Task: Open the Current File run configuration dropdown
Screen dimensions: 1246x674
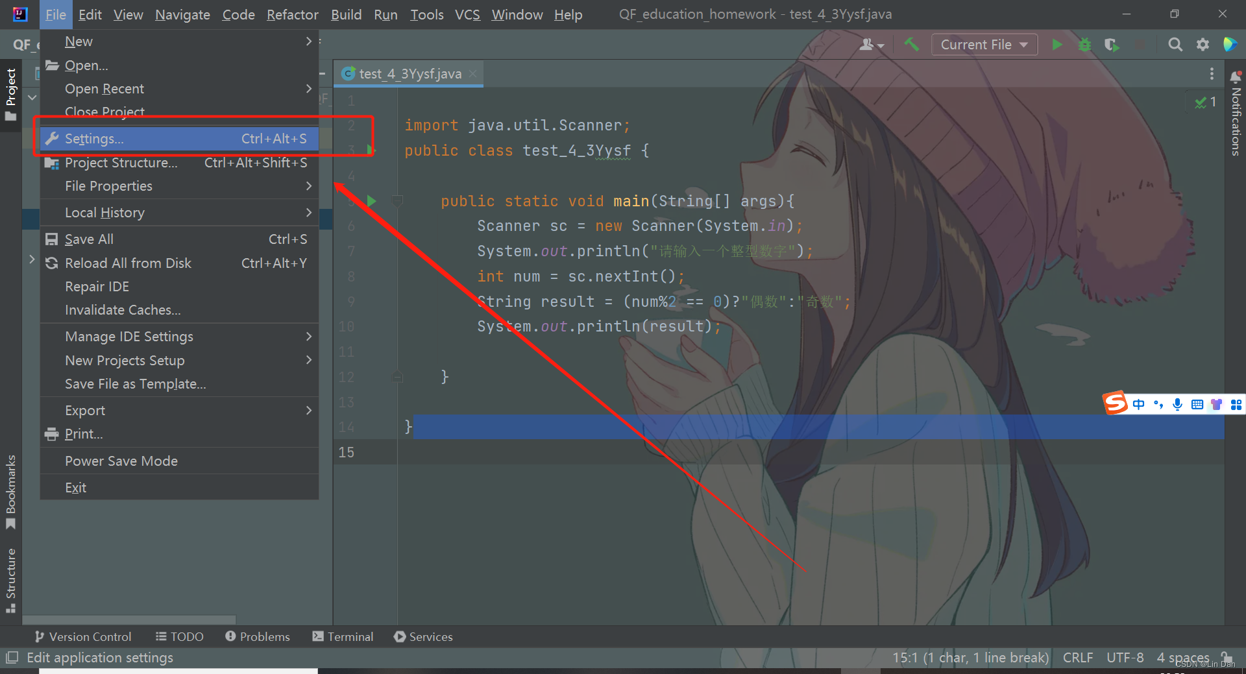Action: (x=984, y=45)
